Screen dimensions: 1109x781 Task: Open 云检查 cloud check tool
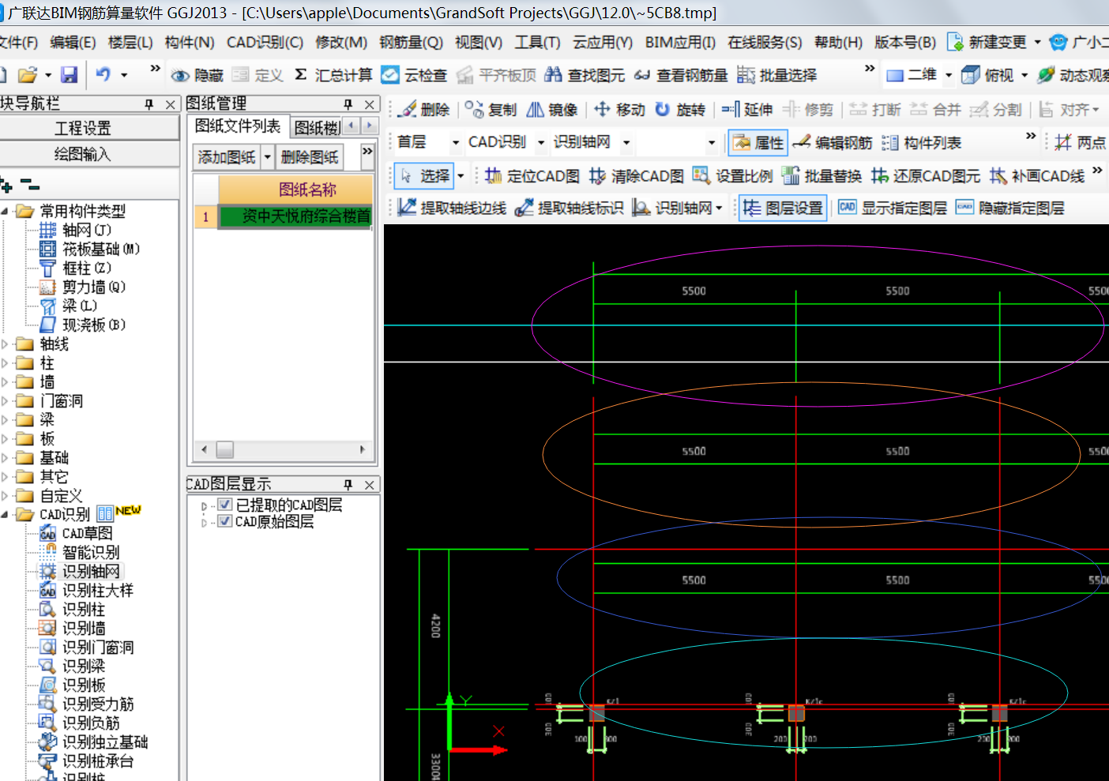[414, 75]
